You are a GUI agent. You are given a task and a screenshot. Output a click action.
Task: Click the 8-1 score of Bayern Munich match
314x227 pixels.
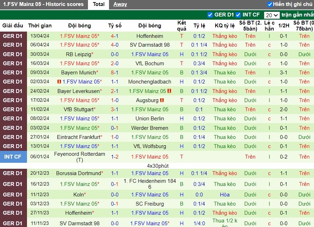point(115,73)
